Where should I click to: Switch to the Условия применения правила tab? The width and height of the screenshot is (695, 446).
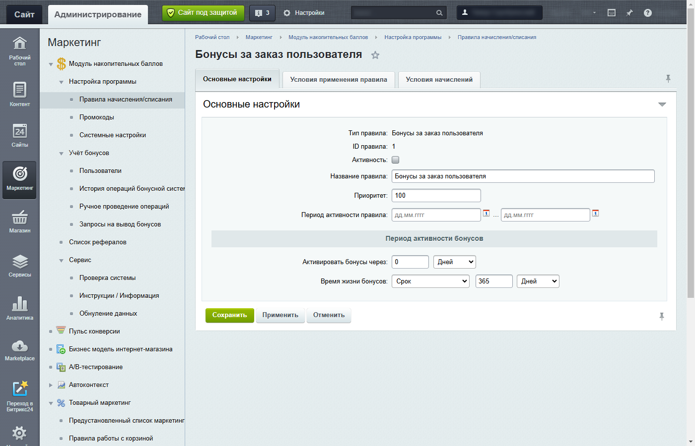click(x=339, y=80)
